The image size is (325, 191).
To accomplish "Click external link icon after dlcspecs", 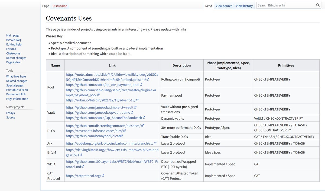I will [x=142, y=126].
